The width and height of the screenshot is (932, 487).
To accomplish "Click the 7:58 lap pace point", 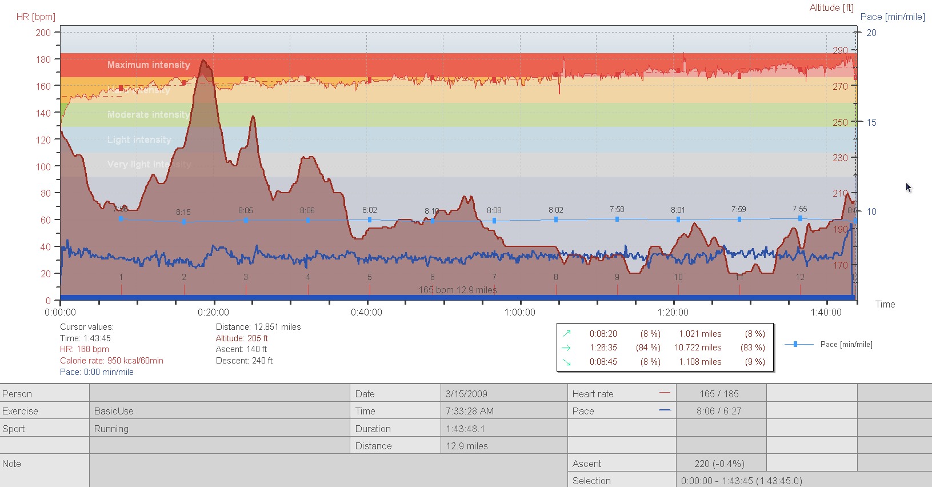I will 617,219.
